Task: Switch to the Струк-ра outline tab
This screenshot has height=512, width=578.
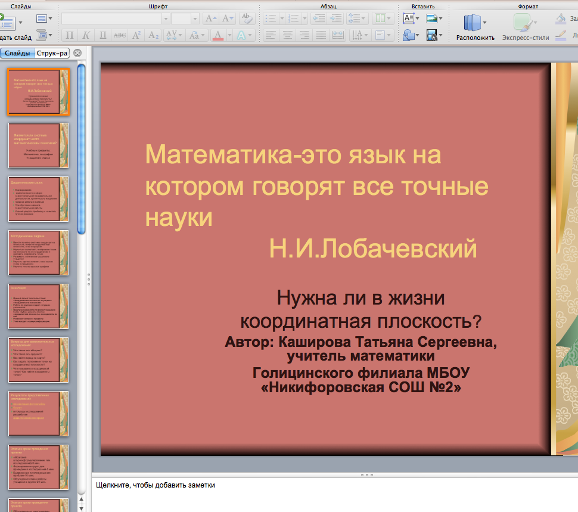Action: pyautogui.click(x=52, y=53)
